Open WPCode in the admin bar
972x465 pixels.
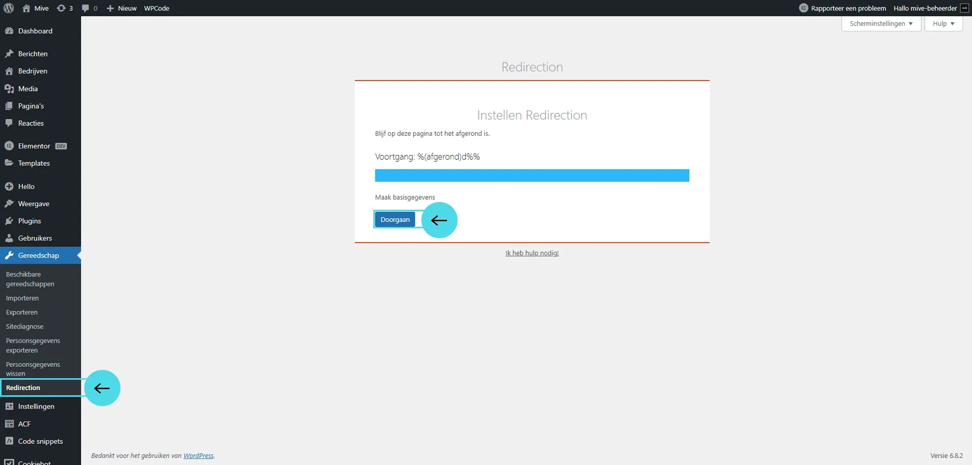click(157, 8)
